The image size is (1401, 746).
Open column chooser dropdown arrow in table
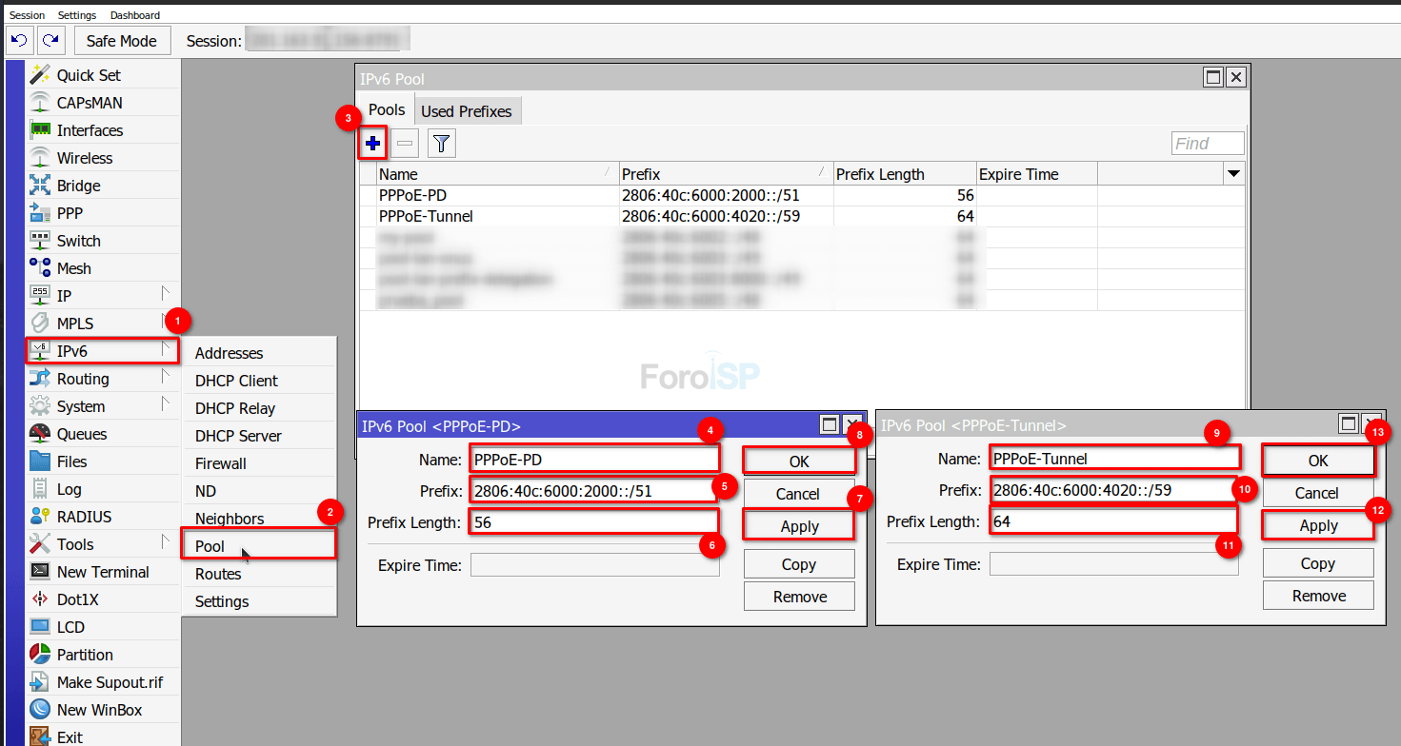tap(1233, 174)
